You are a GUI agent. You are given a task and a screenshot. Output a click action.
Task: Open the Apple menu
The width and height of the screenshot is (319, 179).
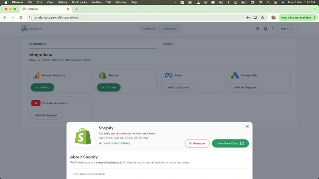pyautogui.click(x=6, y=2)
